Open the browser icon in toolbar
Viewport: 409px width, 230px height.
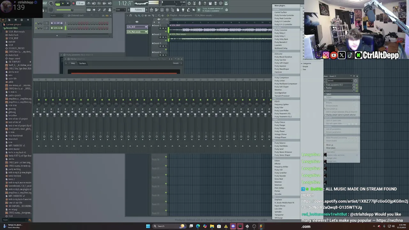tap(173, 10)
